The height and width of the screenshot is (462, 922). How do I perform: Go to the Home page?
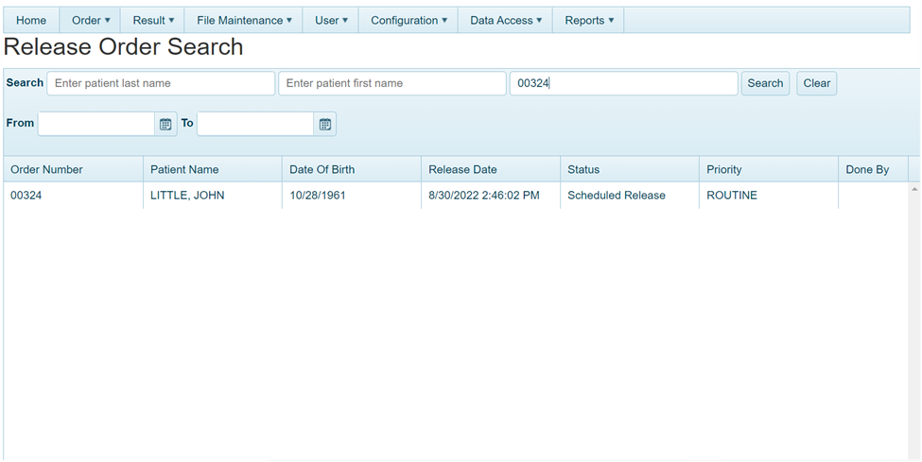(31, 20)
